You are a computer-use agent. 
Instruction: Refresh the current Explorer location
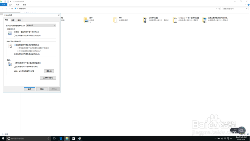pos(219,9)
